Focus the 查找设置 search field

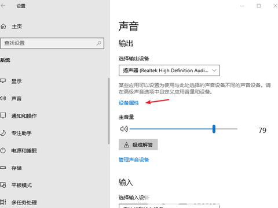[52, 43]
